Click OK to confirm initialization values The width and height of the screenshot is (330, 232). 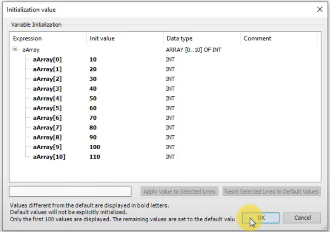[260, 218]
